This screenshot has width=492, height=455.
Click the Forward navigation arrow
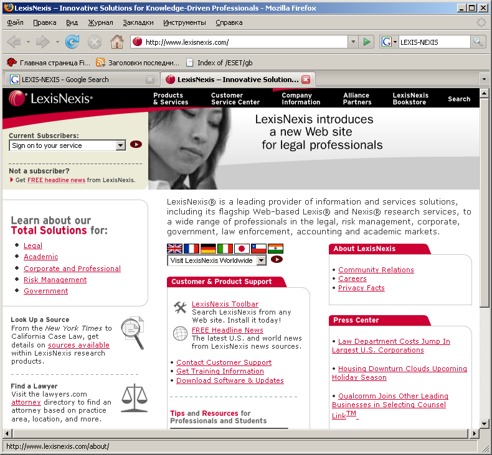pos(43,42)
